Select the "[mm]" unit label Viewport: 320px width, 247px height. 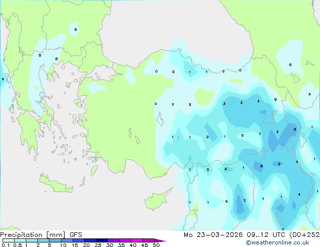56,235
